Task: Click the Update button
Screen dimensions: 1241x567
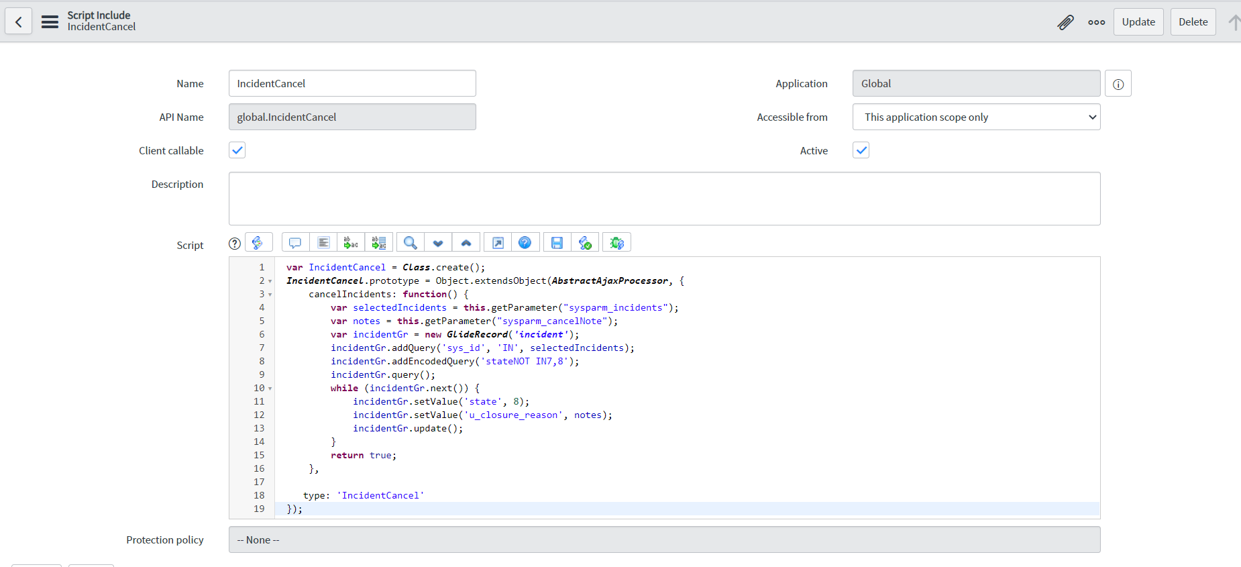Action: coord(1138,22)
